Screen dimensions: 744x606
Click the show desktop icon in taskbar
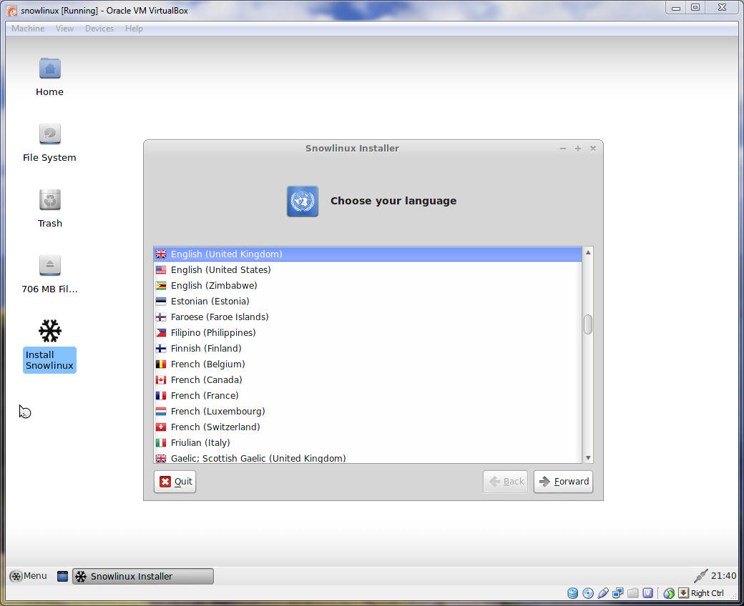(62, 576)
